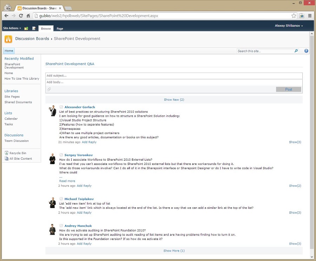
Task: Open the Site Actions dropdown menu
Action: coord(12,28)
